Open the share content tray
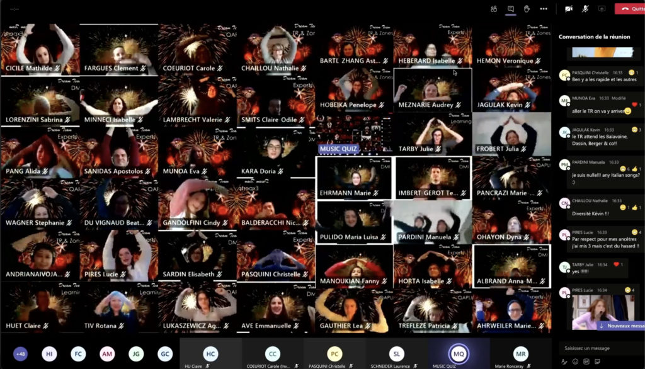The height and width of the screenshot is (369, 645). (602, 9)
